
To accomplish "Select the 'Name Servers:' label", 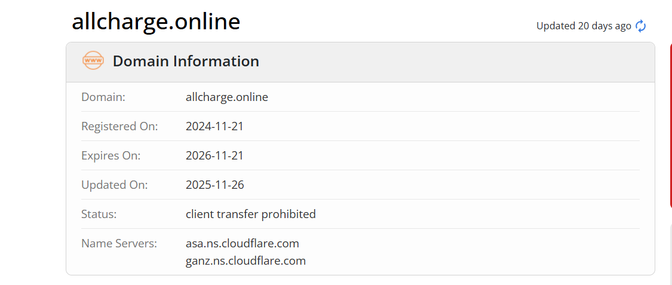I will point(119,243).
